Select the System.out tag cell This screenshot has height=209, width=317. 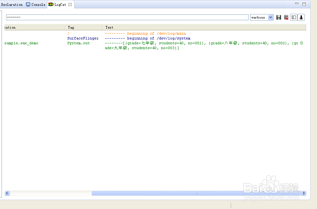pyautogui.click(x=78, y=43)
